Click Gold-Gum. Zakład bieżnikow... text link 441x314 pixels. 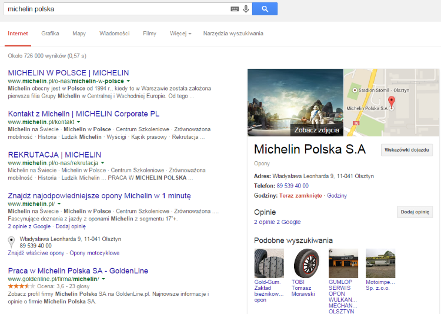pyautogui.click(x=269, y=291)
